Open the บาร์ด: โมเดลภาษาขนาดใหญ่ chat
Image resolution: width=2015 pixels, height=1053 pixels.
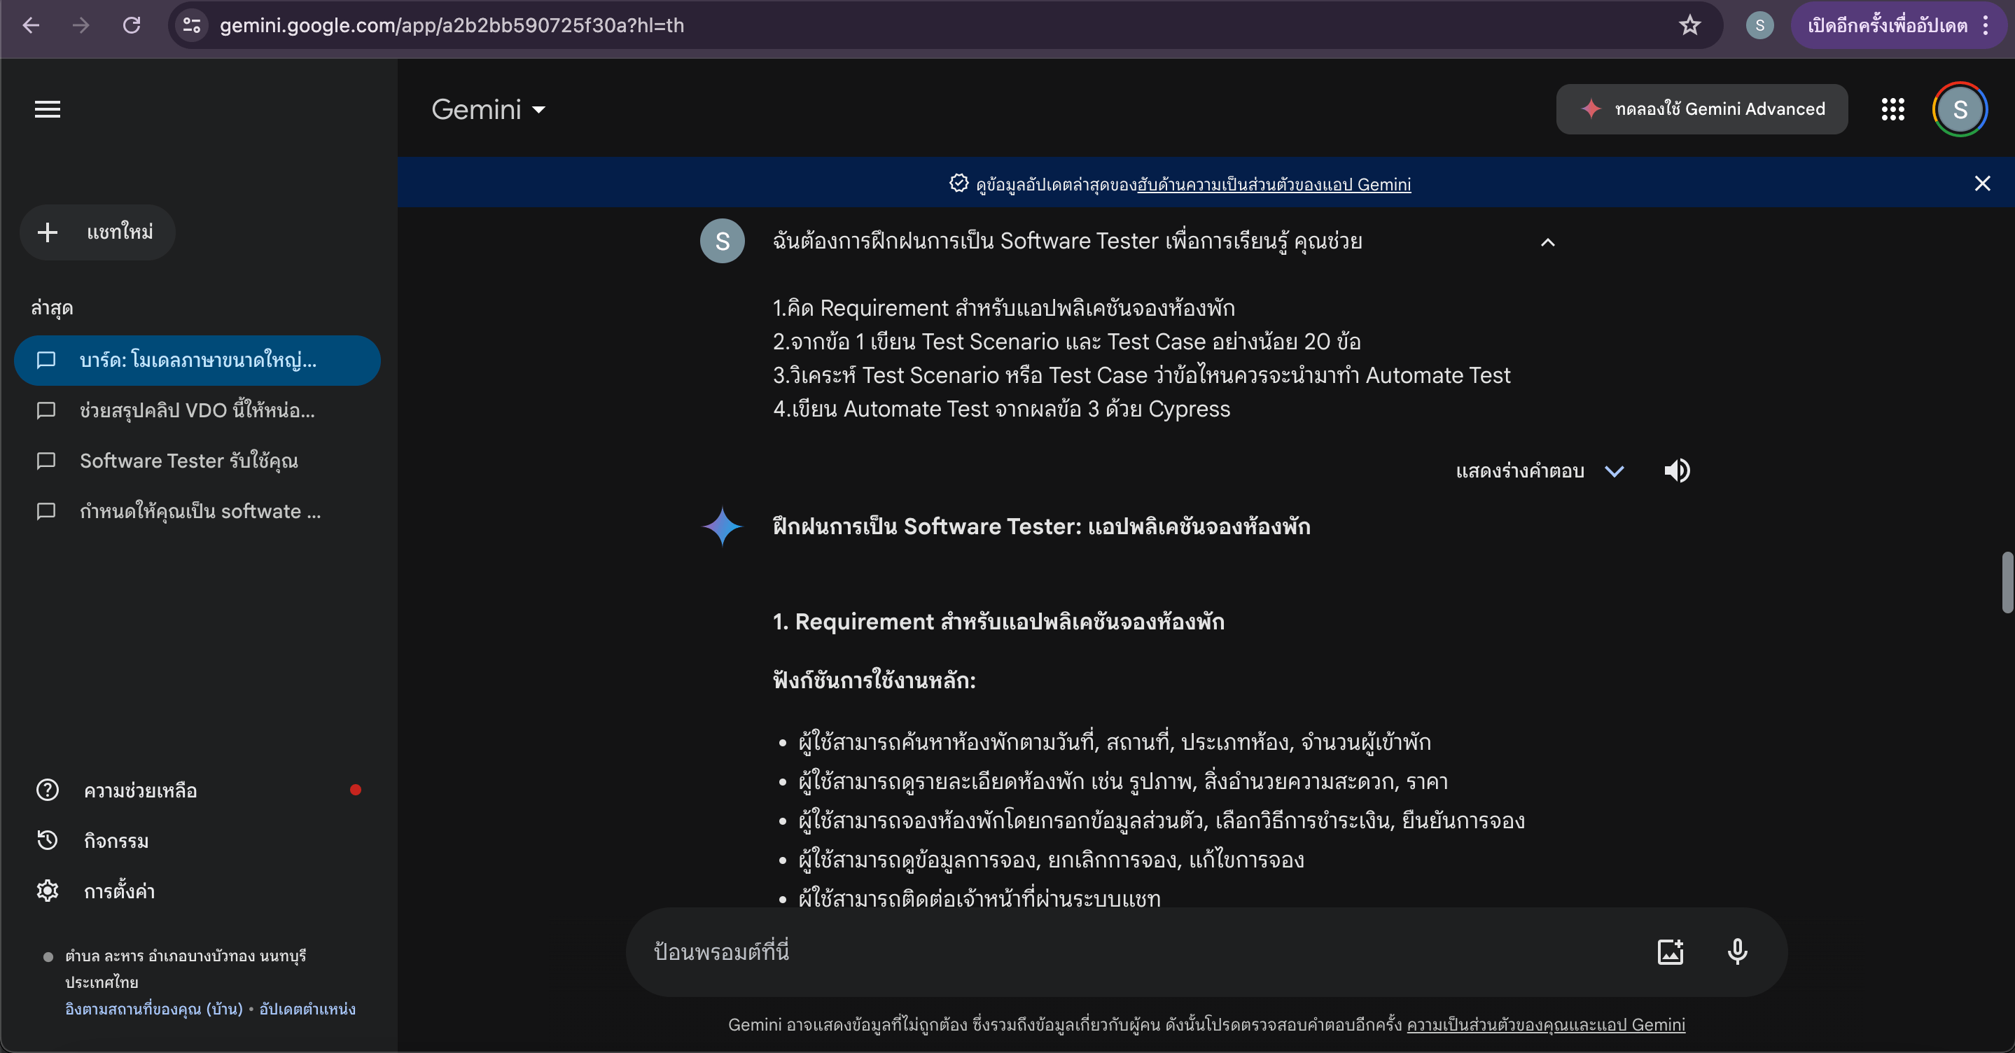coord(197,360)
